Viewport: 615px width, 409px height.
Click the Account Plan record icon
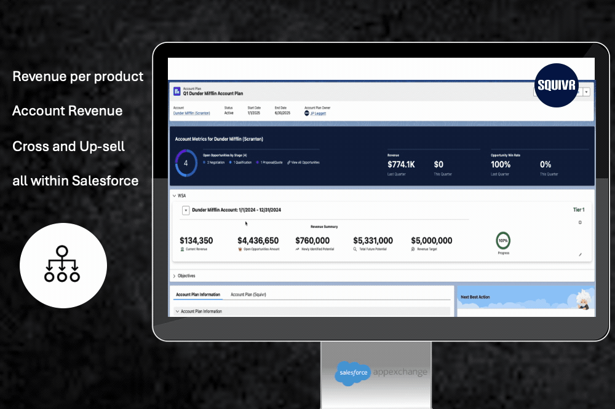point(177,92)
